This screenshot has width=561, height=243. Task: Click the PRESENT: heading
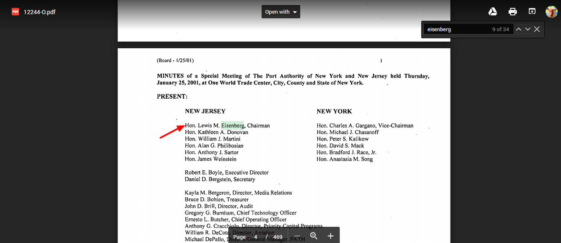pyautogui.click(x=172, y=96)
